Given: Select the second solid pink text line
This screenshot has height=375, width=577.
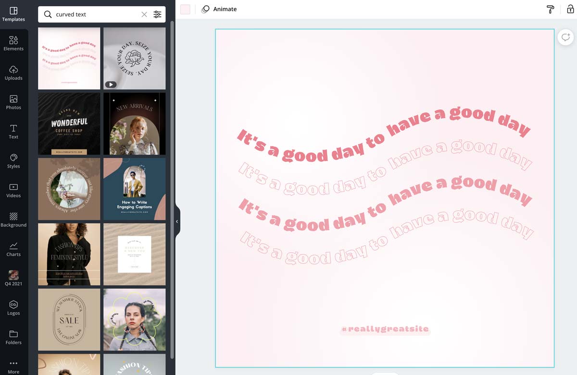Looking at the screenshot, I should tap(385, 204).
